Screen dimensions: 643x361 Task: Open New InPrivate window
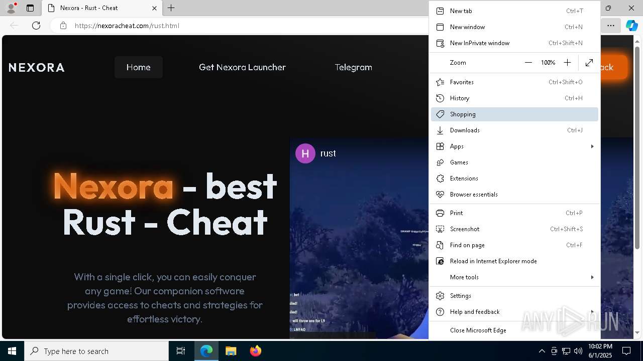[x=514, y=43]
